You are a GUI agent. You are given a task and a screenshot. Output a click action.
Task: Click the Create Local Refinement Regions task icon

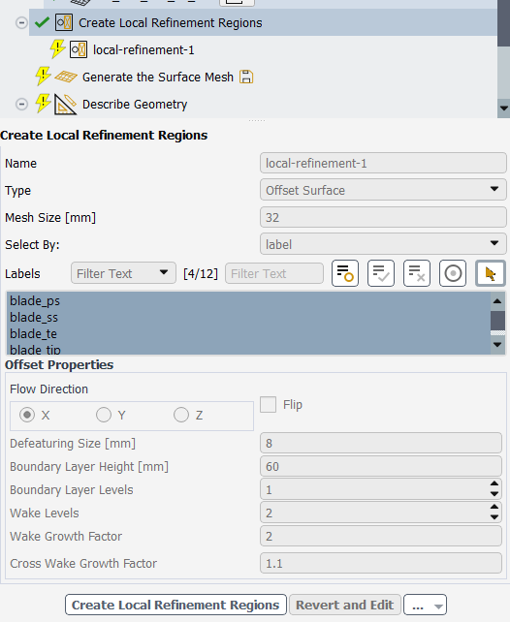pyautogui.click(x=64, y=22)
